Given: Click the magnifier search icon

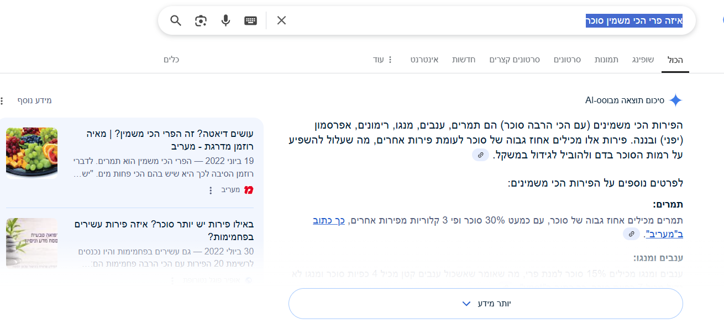Looking at the screenshot, I should tap(176, 21).
